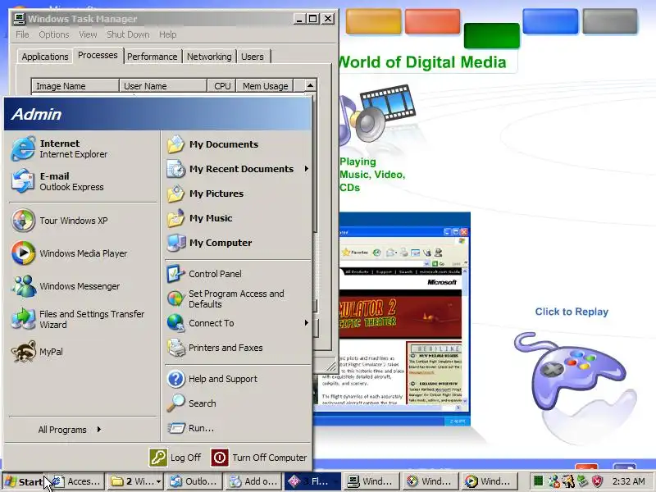Sort by Mem Usage column

pos(265,86)
